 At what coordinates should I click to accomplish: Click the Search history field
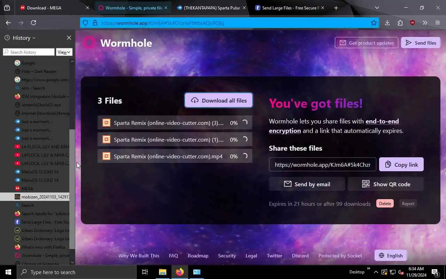(x=29, y=52)
